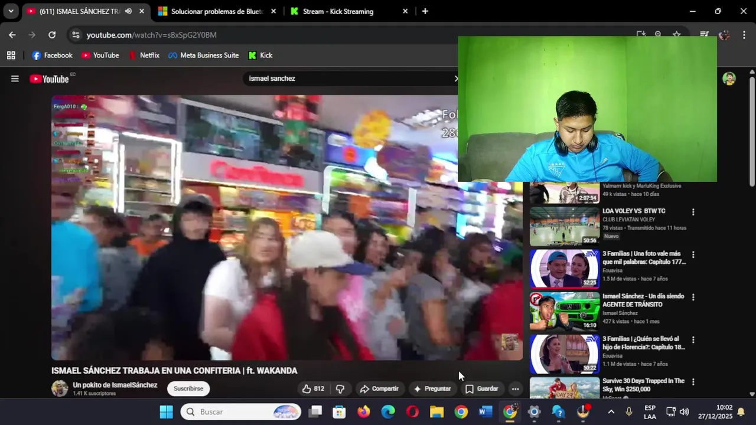This screenshot has height=425, width=756.
Task: Open channel link Un pokito de IsmaelSánchez
Action: [x=115, y=385]
